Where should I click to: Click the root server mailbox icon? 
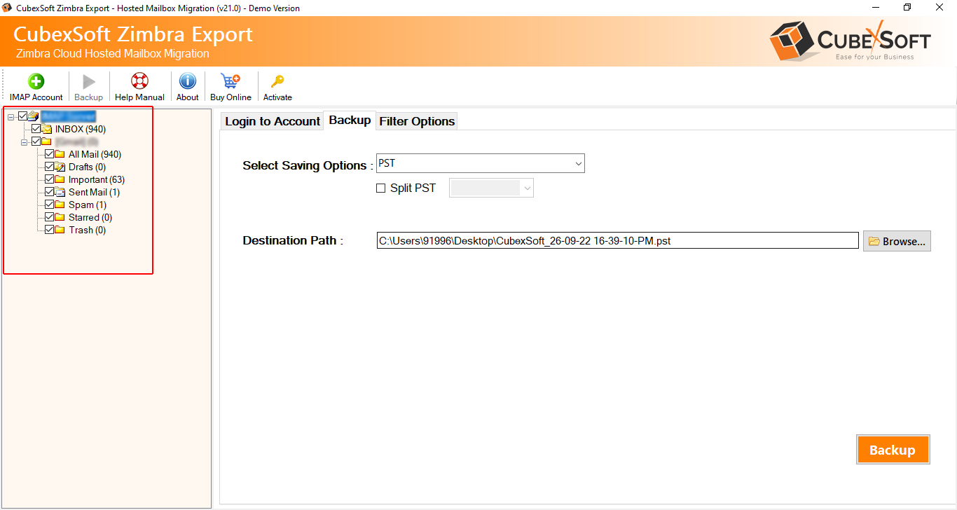pos(34,116)
